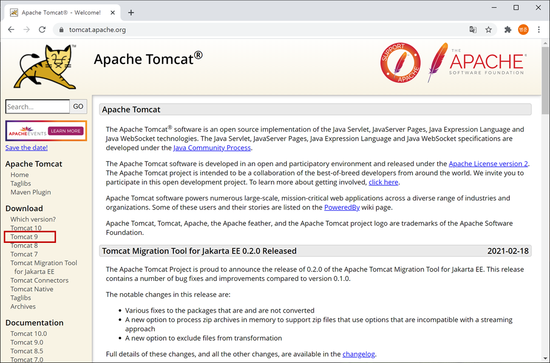Viewport: 550px width, 363px height.
Task: Open Tomcat Migration Tool for Jakarta EE link
Action: [x=44, y=268]
